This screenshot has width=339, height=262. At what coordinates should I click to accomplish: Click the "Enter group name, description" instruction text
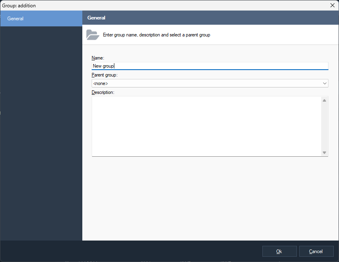pos(156,35)
